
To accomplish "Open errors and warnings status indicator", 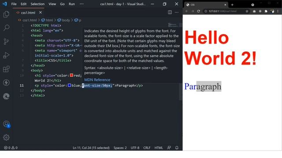I will [x=11, y=148].
